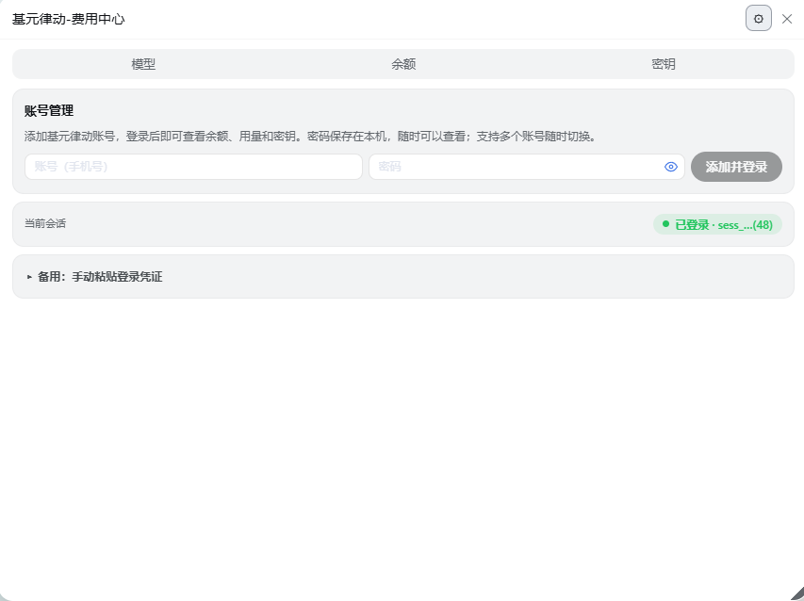804x601 pixels.
Task: Click the 账号管理 heading
Action: pyautogui.click(x=49, y=110)
